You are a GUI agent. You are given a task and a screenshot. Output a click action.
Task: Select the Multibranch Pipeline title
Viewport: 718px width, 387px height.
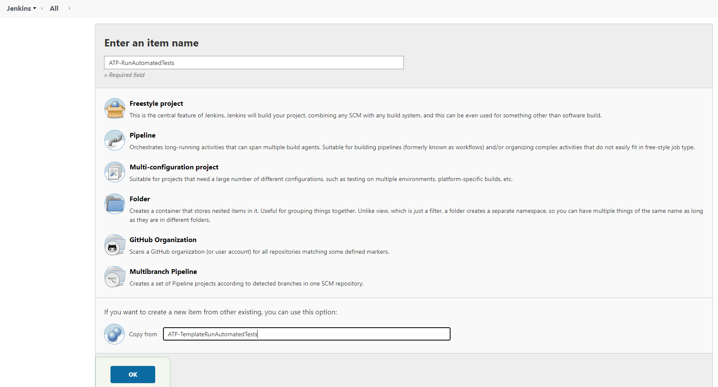(163, 272)
